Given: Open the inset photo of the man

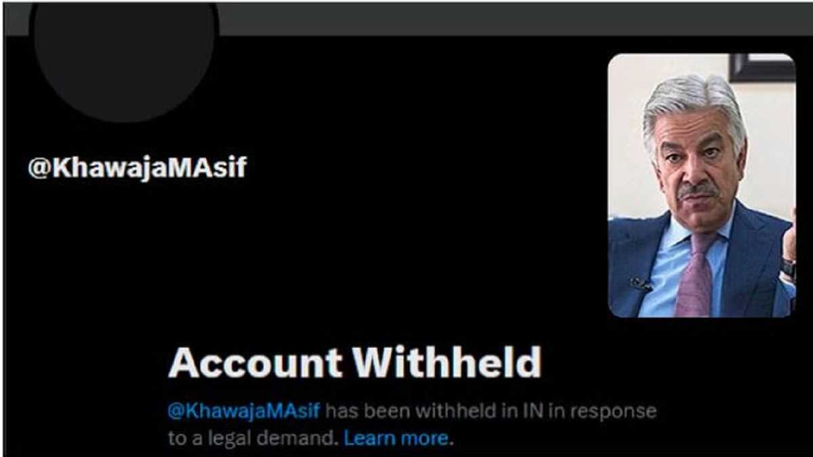Looking at the screenshot, I should coord(702,185).
